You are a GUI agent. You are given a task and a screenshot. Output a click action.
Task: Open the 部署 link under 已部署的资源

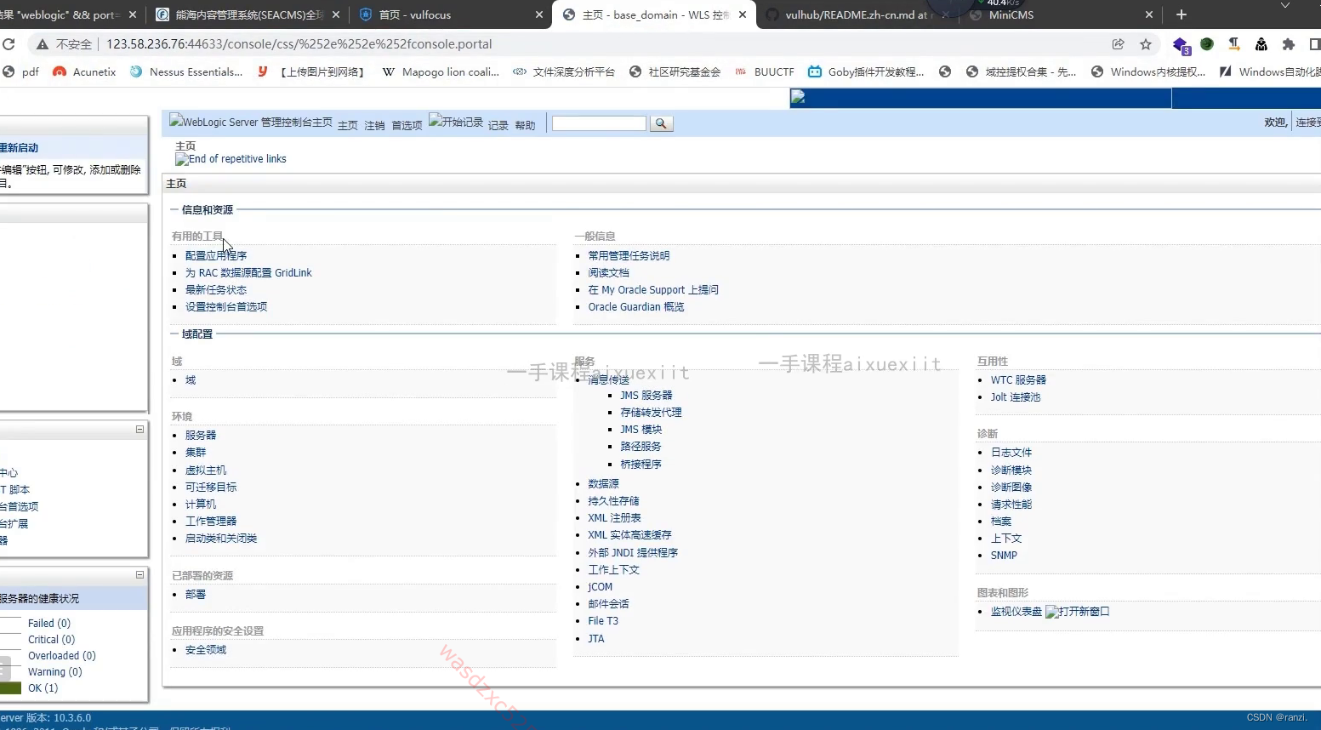(196, 595)
